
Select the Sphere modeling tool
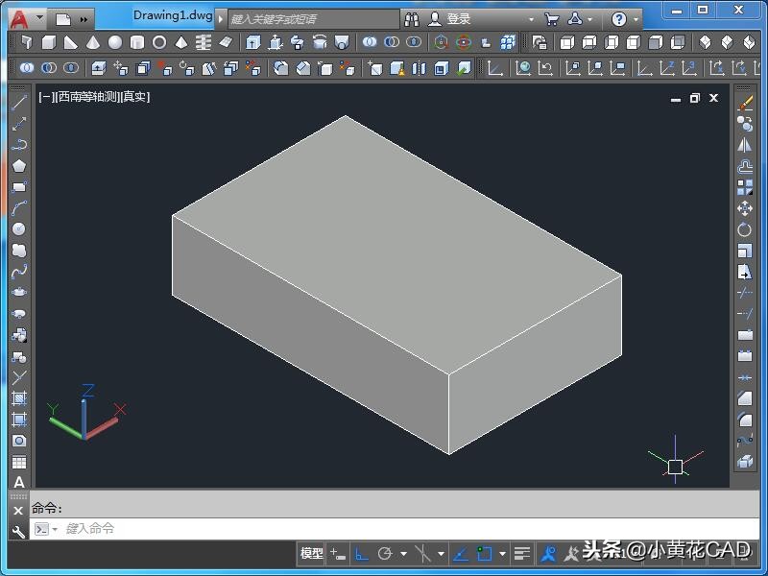[115, 42]
